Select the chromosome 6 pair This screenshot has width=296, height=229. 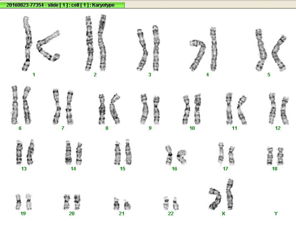[21, 105]
